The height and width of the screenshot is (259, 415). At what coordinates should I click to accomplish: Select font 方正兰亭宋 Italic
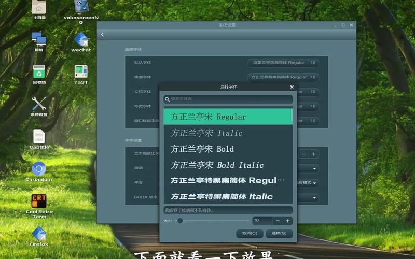(227, 133)
